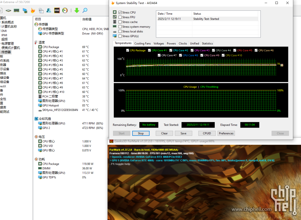Image resolution: width=301 pixels, height=220 pixels.
Task: Open preferences checklist-gear toolbar icon
Action: 41,10
